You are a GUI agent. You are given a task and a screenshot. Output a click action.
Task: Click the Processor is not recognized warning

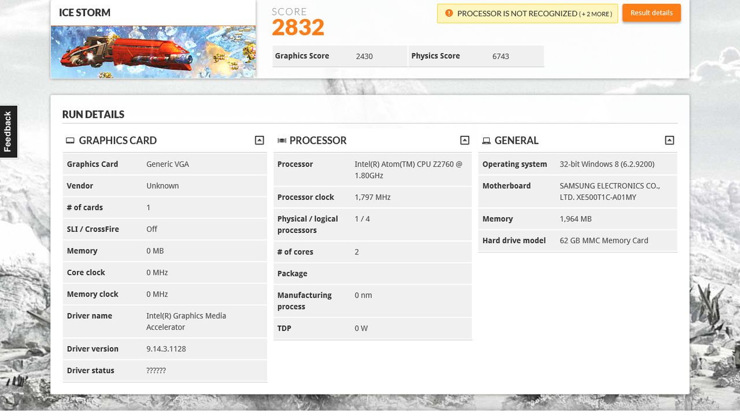[x=527, y=13]
